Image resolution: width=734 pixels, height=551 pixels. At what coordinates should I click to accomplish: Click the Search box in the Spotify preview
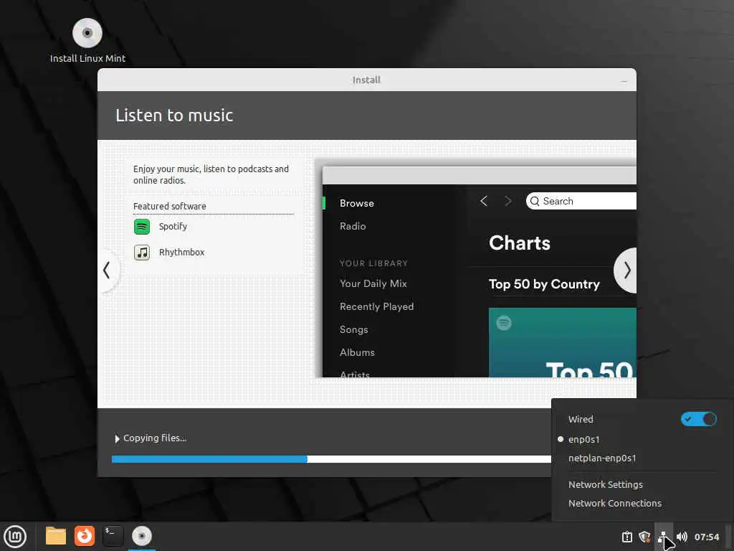click(x=581, y=201)
